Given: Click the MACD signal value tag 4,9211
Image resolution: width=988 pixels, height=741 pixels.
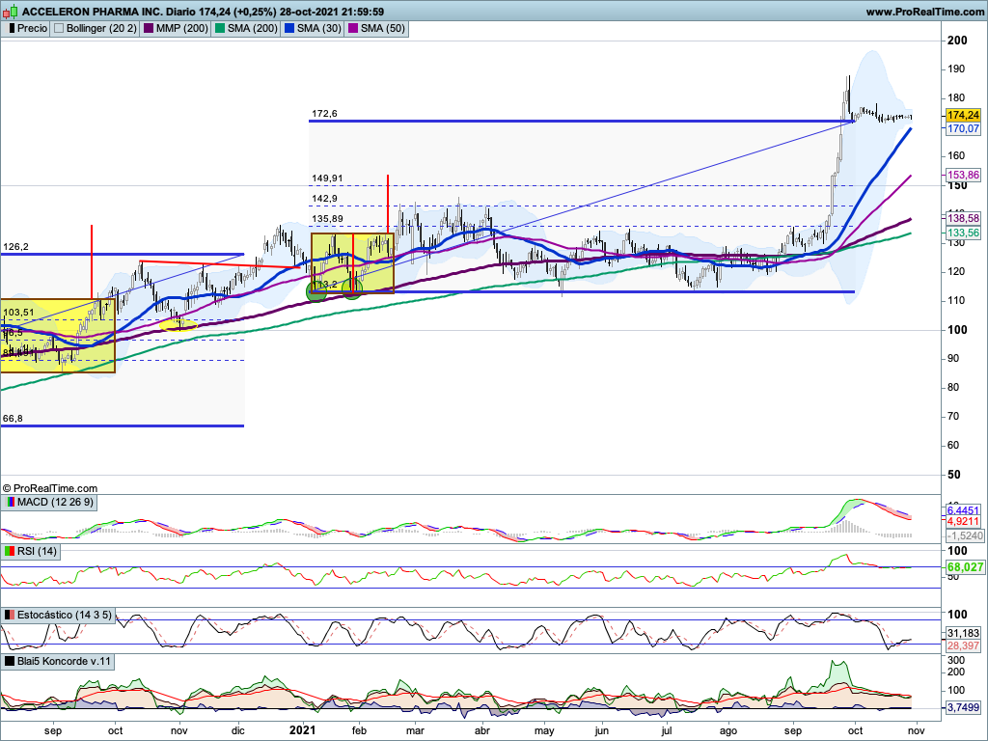Looking at the screenshot, I should (964, 521).
